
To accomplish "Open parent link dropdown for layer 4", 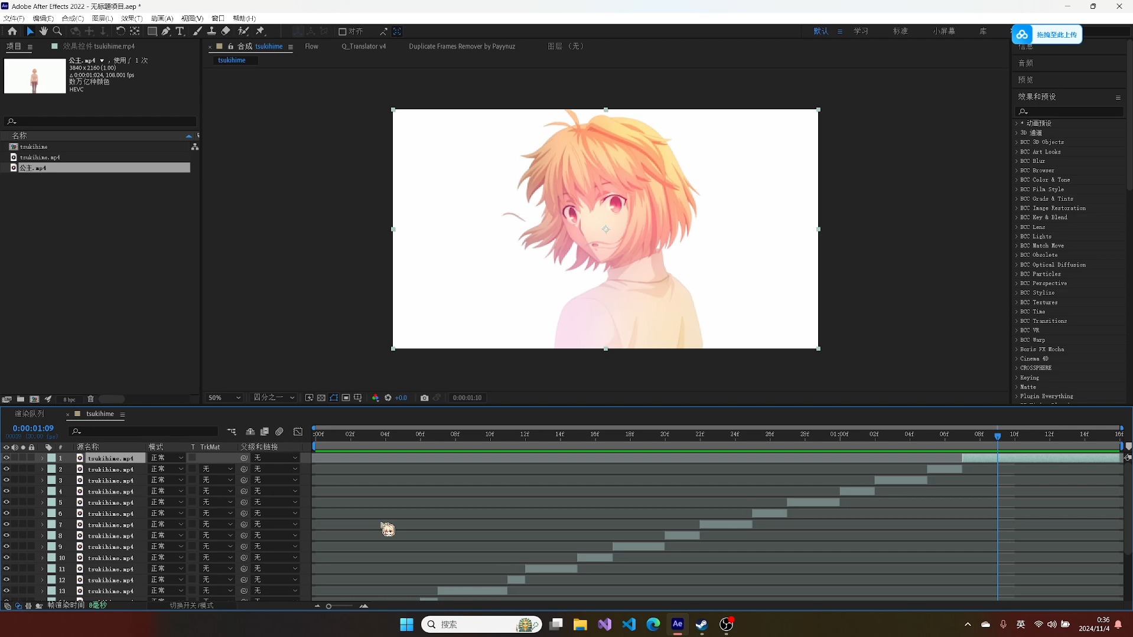I will click(x=275, y=491).
